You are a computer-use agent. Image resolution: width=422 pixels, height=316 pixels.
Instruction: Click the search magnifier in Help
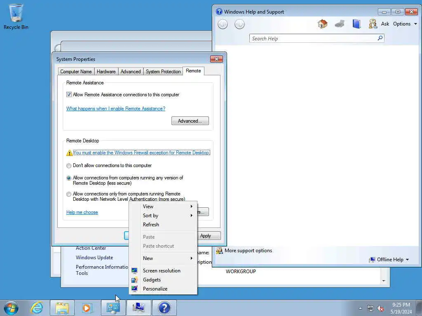click(380, 38)
